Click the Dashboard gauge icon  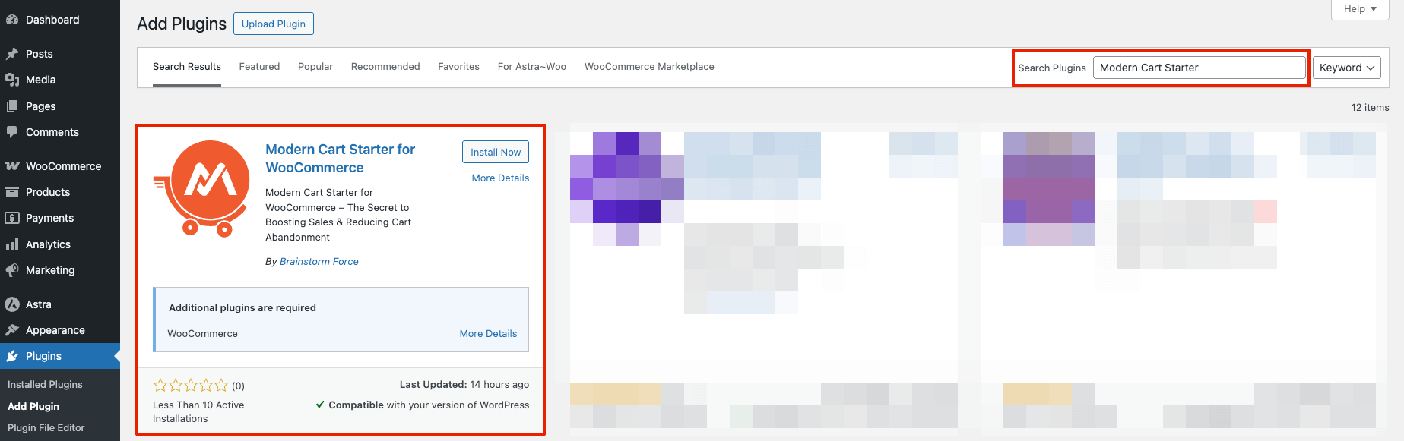(12, 20)
